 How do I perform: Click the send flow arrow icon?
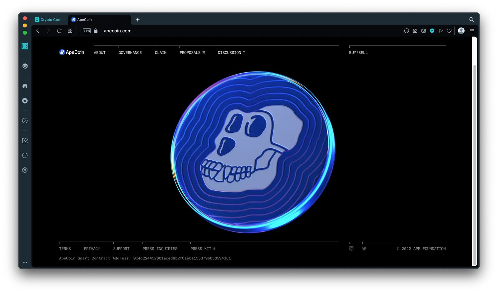[441, 31]
